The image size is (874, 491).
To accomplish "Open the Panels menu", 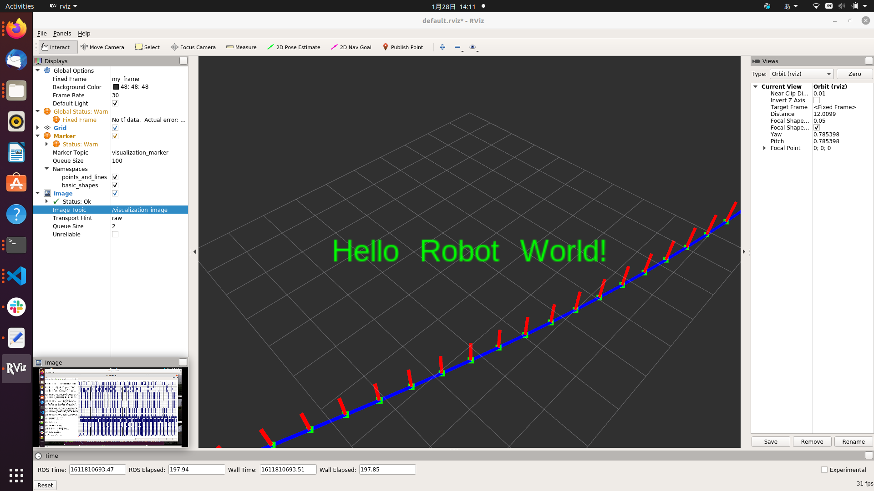I will tap(62, 33).
